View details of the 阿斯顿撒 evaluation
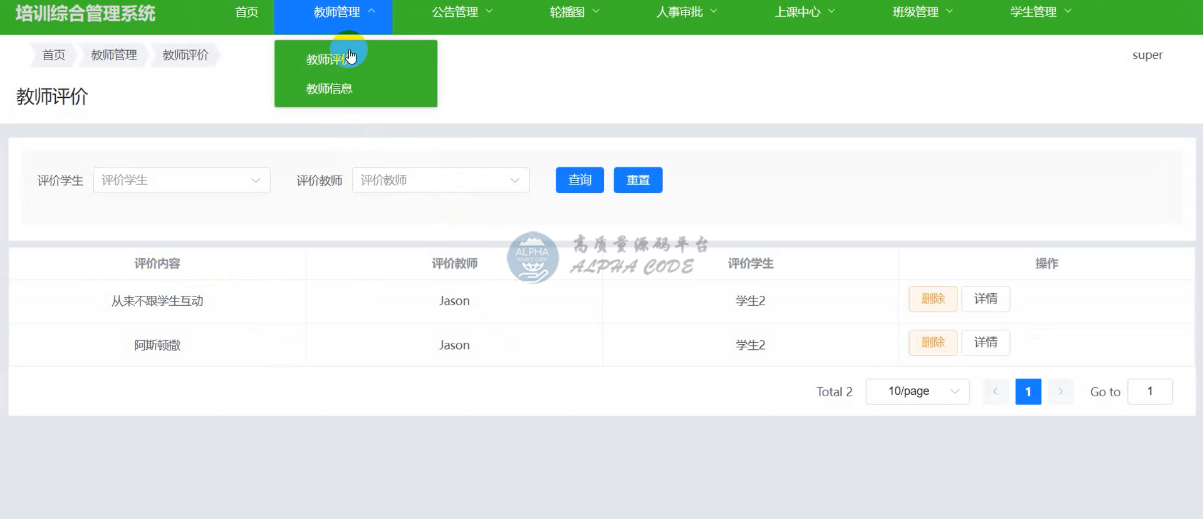 click(x=985, y=343)
